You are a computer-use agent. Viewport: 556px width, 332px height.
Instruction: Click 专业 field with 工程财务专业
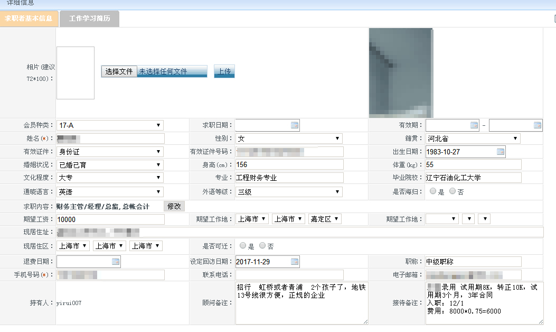[289, 178]
